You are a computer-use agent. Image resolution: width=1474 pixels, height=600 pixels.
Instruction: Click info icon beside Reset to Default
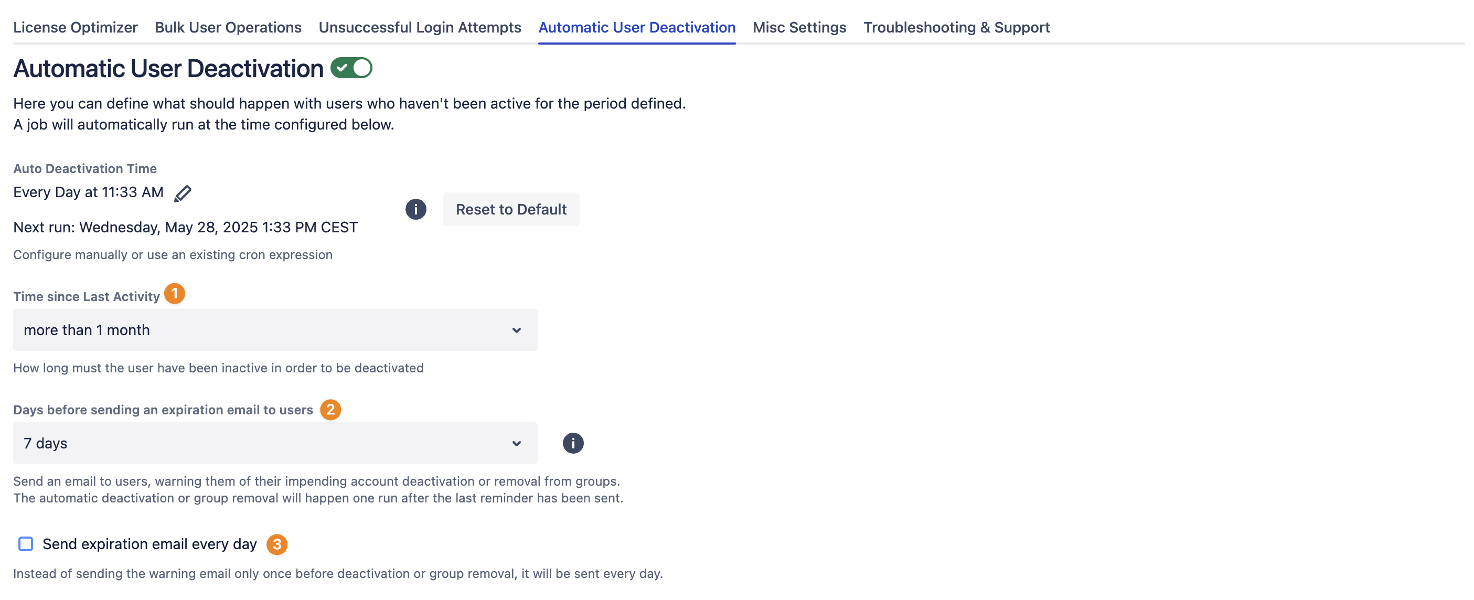(415, 209)
